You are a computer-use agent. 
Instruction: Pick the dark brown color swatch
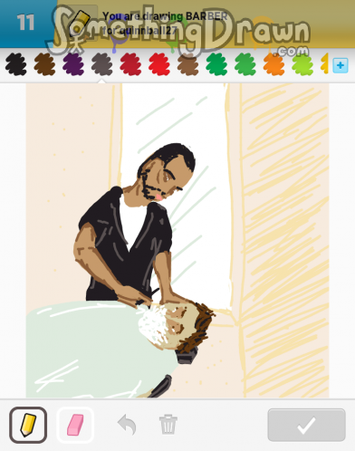[x=44, y=64]
